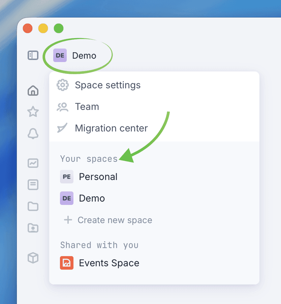The image size is (281, 304).
Task: Toggle the sidebar panel icon
Action: (x=33, y=55)
